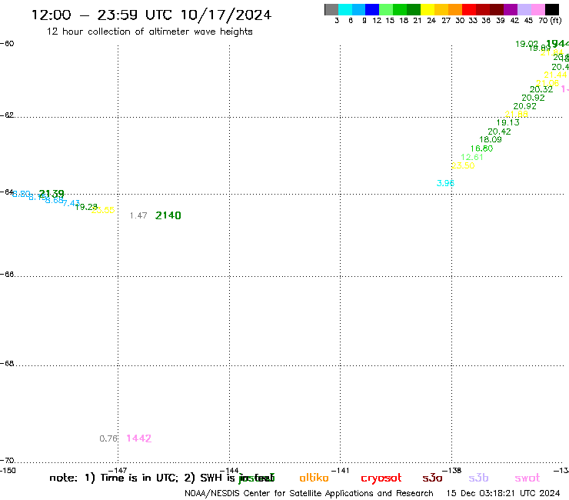Click the chart title '12:00 – 23:59 UTC 10/17/2024'
The width and height of the screenshot is (569, 500).
(x=151, y=15)
